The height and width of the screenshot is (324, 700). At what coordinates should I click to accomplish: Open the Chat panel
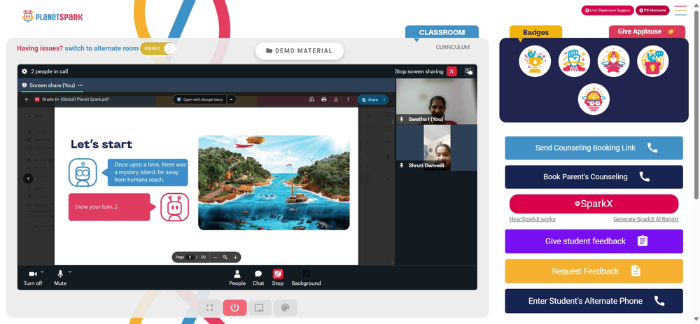[258, 278]
